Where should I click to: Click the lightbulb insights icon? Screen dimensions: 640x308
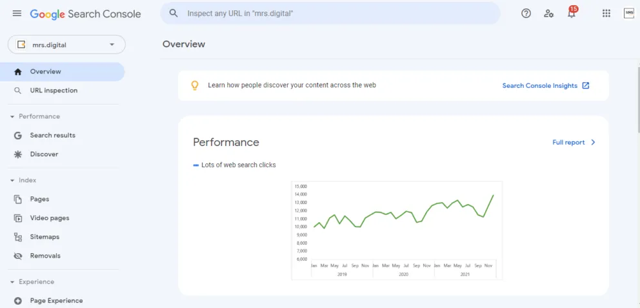(x=195, y=85)
